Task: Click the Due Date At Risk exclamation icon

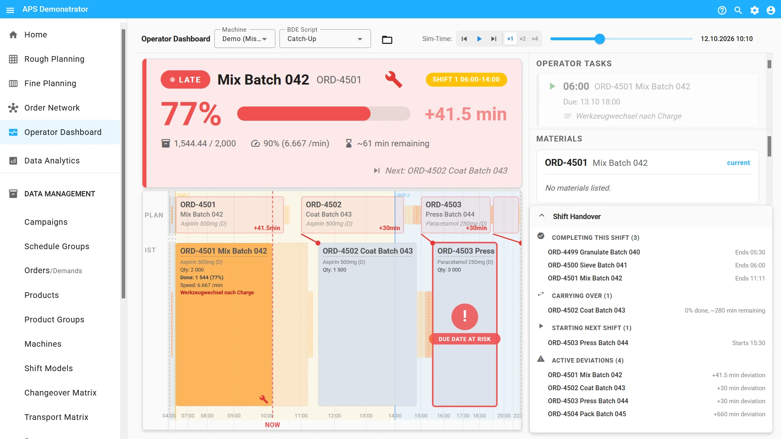Action: click(x=465, y=316)
